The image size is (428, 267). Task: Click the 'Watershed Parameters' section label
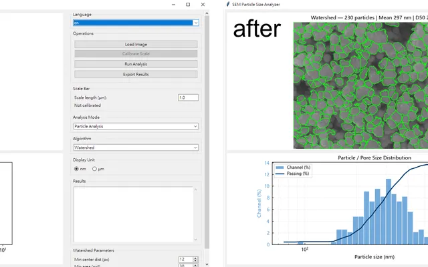tap(94, 250)
